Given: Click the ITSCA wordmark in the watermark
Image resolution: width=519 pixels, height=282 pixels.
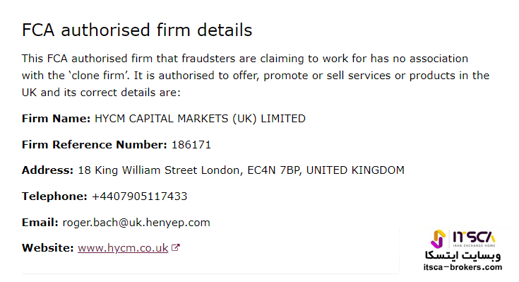Looking at the screenshot, I should [474, 237].
